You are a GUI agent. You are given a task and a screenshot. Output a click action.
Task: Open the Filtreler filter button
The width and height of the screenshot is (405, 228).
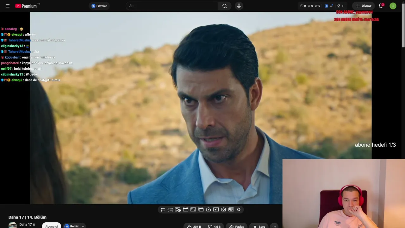[99, 6]
